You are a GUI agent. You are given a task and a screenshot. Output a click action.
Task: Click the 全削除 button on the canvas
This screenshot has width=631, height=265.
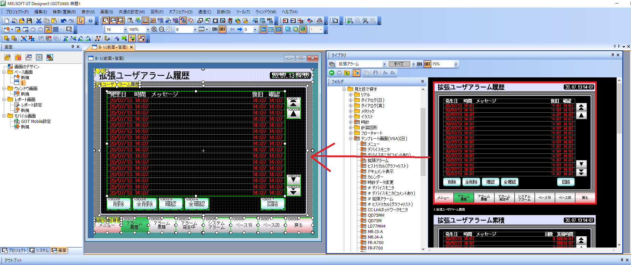[x=144, y=204]
